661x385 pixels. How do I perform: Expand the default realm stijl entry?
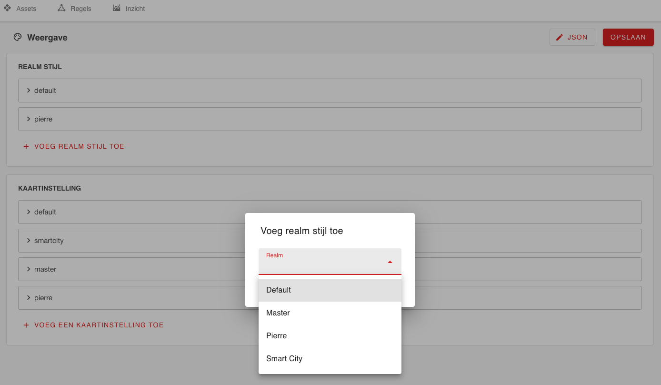pyautogui.click(x=29, y=90)
